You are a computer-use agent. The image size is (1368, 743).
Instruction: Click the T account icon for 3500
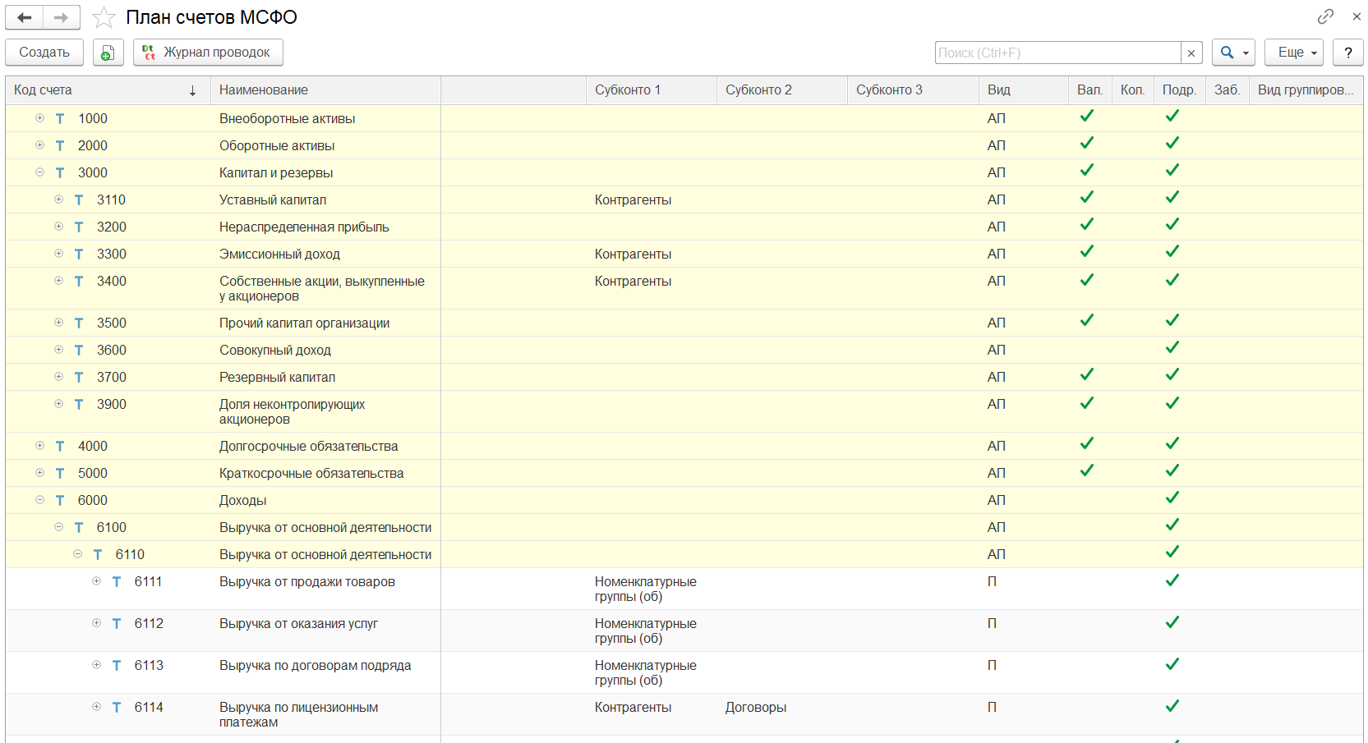79,323
